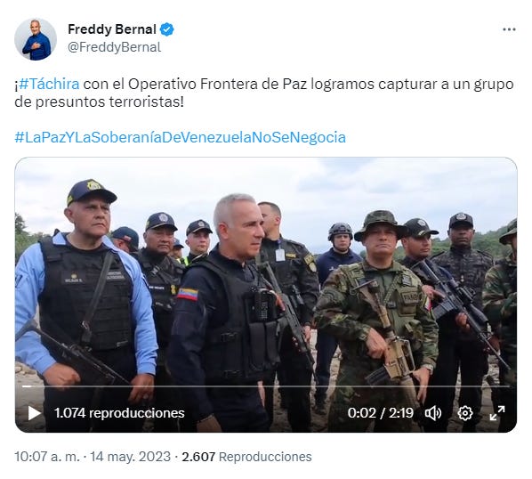532x479 pixels.
Task: Mute the video volume
Action: tap(433, 413)
